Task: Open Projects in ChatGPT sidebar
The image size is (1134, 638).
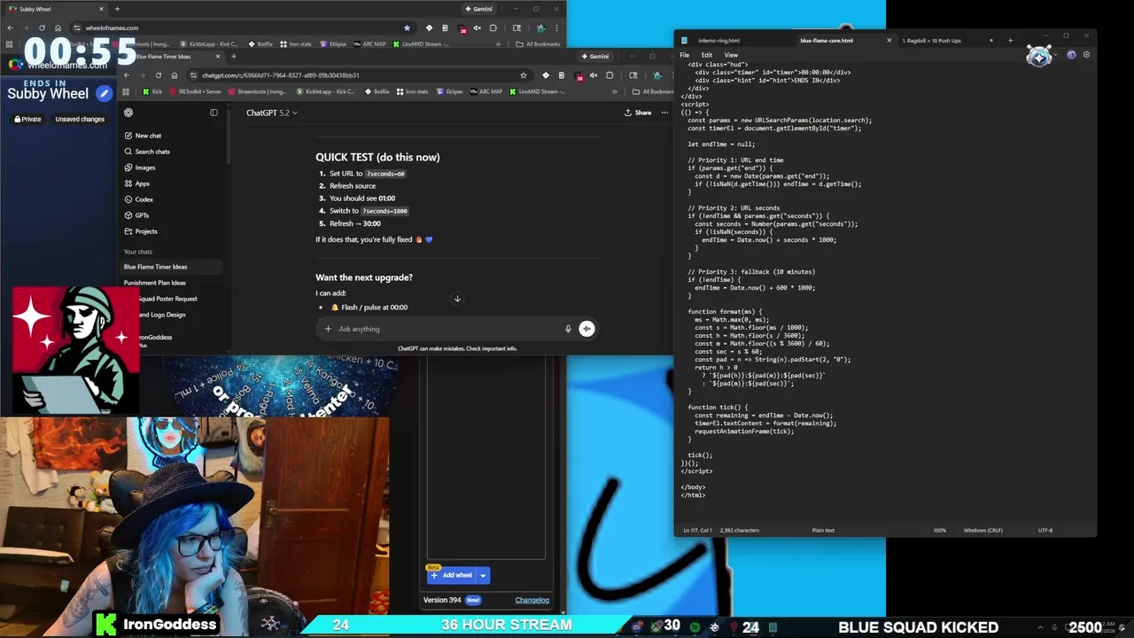Action: [146, 231]
